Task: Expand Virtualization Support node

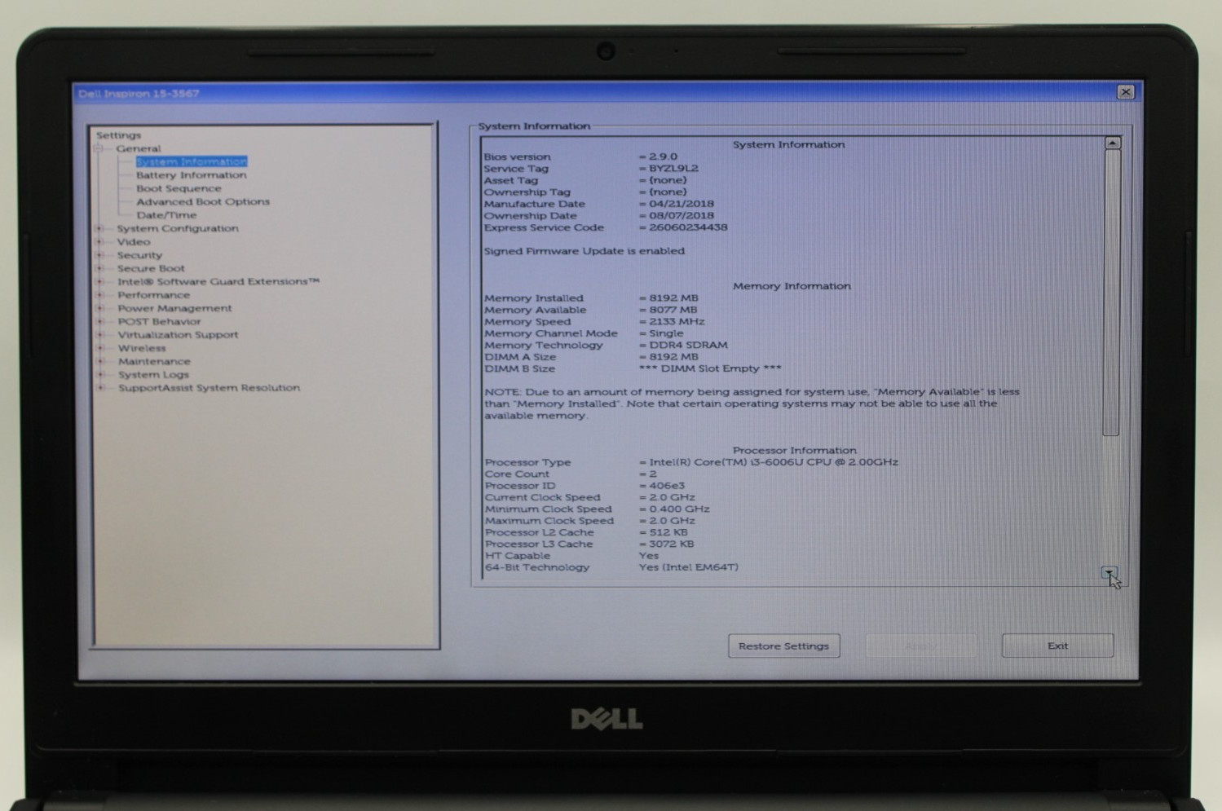Action: (99, 334)
